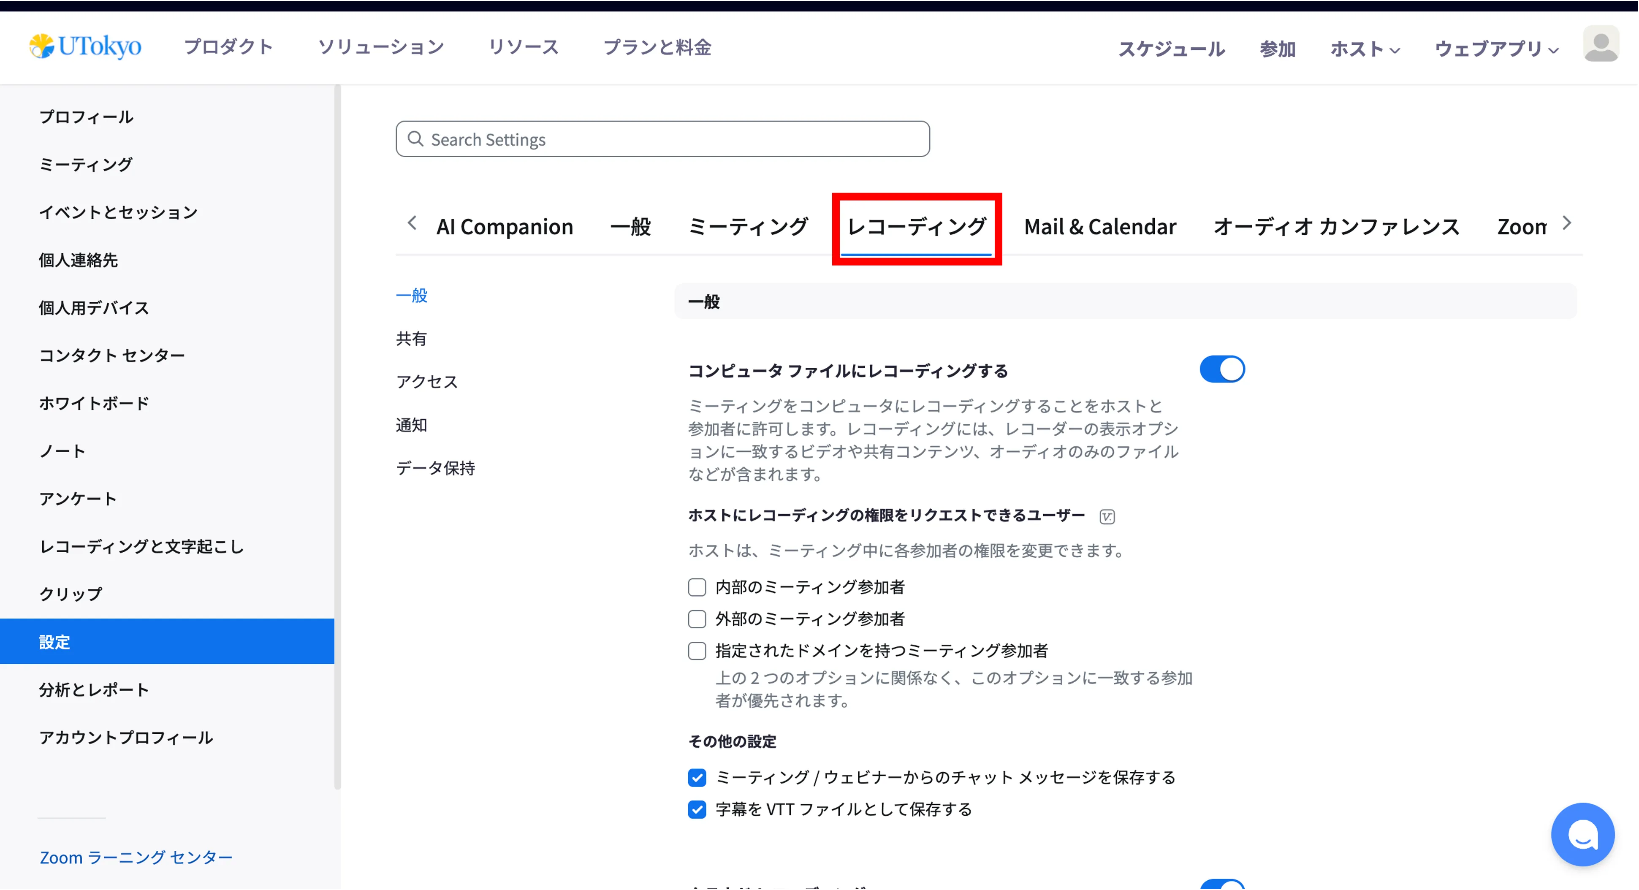Switch to the ミーティング settings tab
This screenshot has height=890, width=1639.
(x=748, y=226)
